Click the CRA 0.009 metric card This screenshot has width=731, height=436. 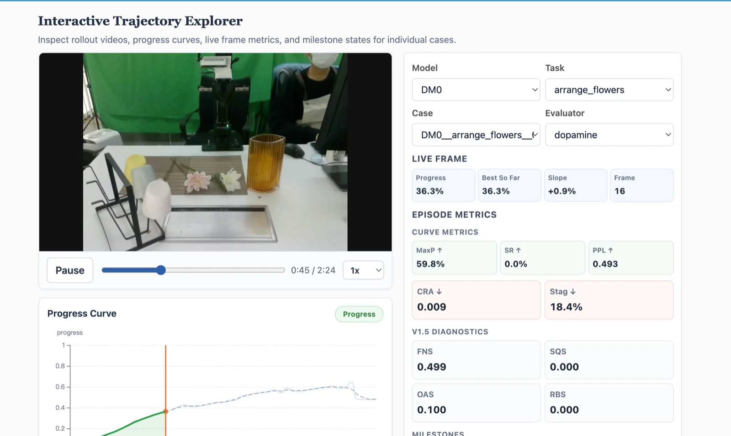click(476, 300)
